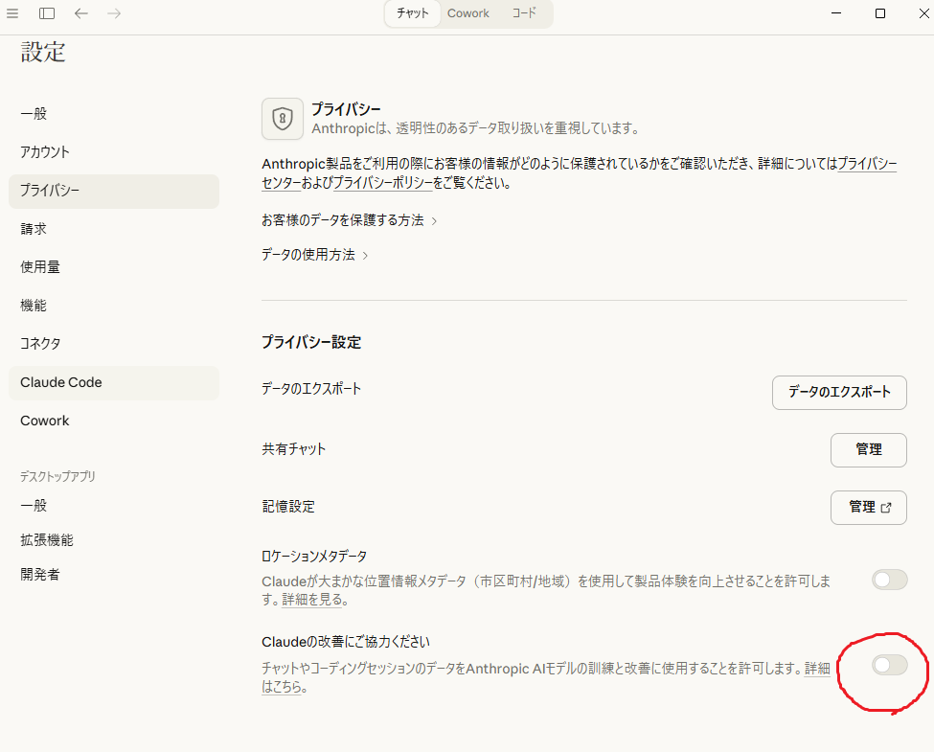Switch to the Cowork tab
This screenshot has height=752, width=934.
click(467, 13)
